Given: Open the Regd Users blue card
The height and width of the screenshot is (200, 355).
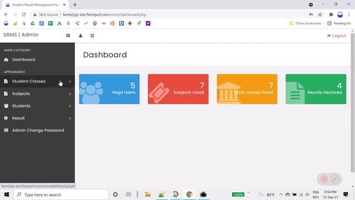Looking at the screenshot, I should [x=109, y=89].
